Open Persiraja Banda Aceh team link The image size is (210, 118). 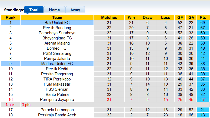[57, 115]
